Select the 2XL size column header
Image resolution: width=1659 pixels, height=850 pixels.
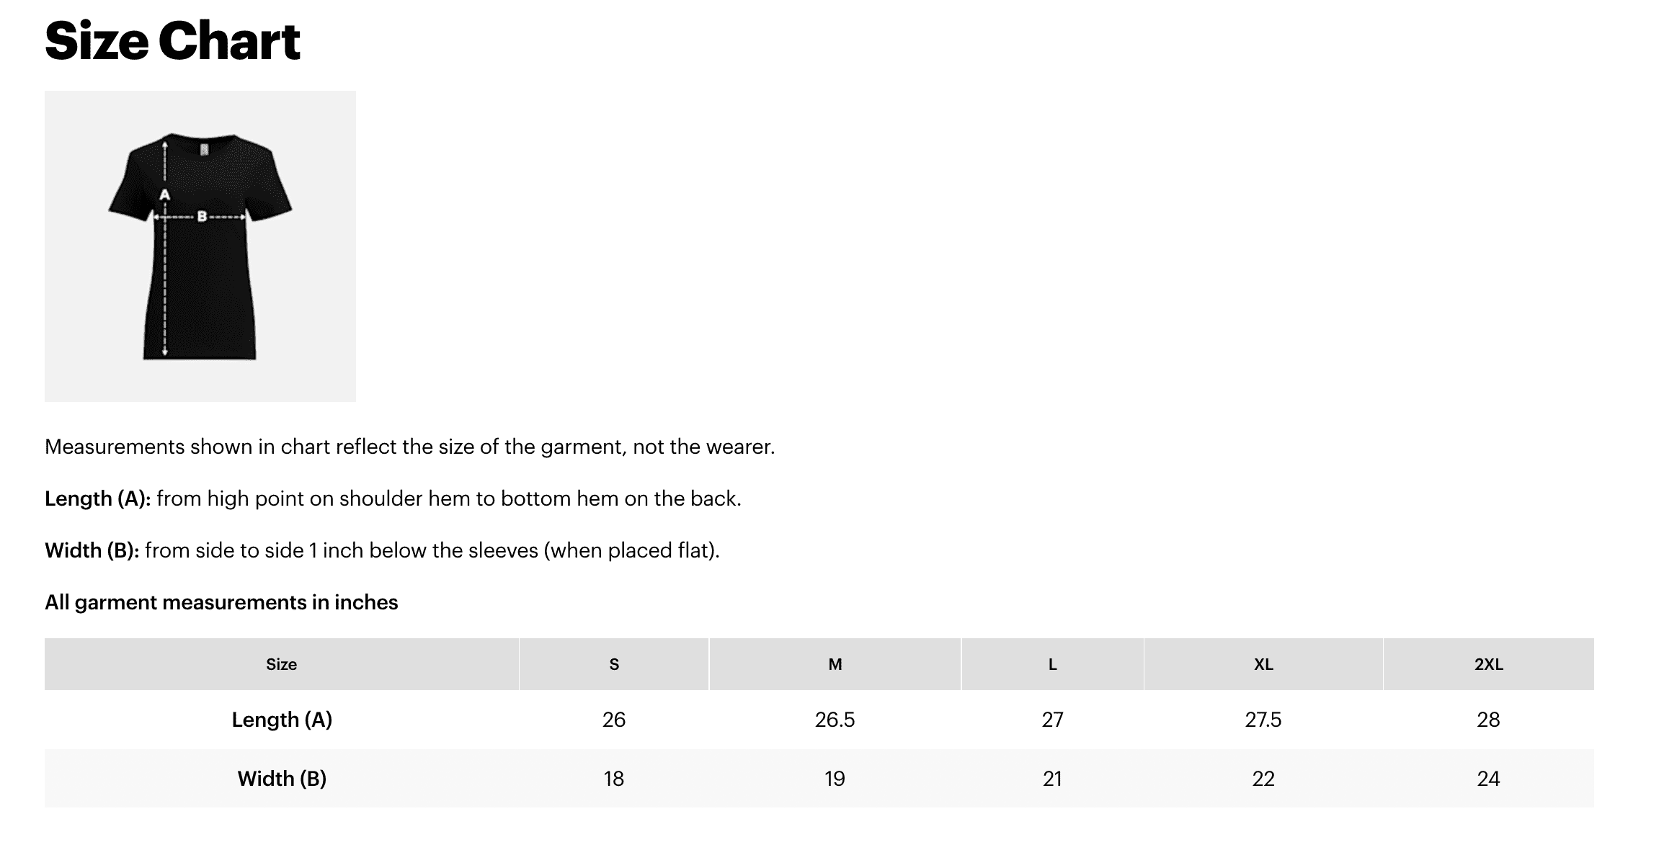click(x=1489, y=664)
